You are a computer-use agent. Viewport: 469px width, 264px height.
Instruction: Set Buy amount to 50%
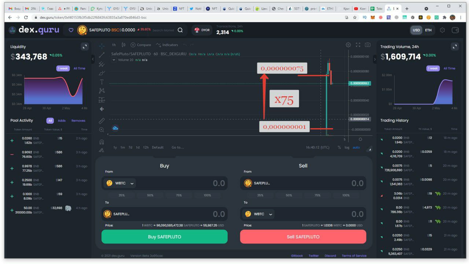[150, 195]
